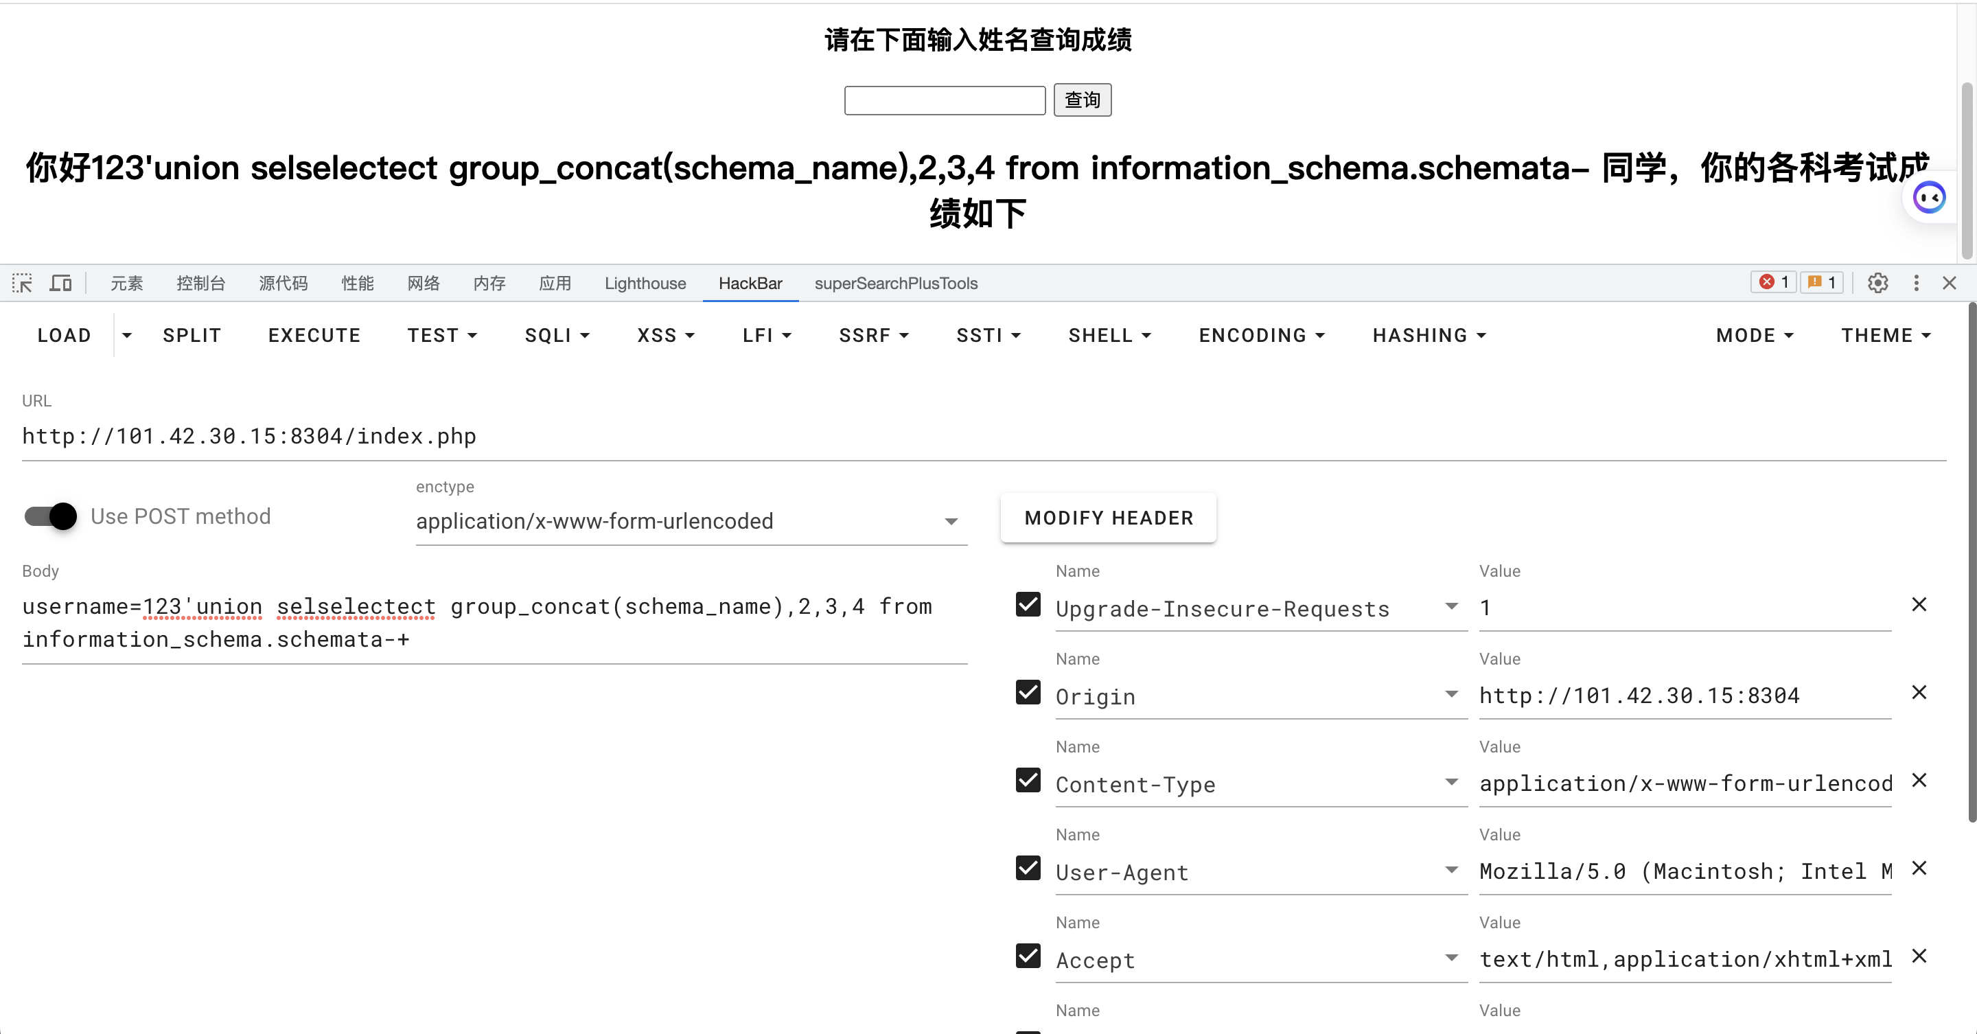Expand the HASHING menu

(1429, 336)
